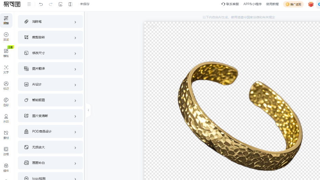Expand the 裁剪旋转 crop and rotate option
The image size is (320, 180).
[x=50, y=37]
